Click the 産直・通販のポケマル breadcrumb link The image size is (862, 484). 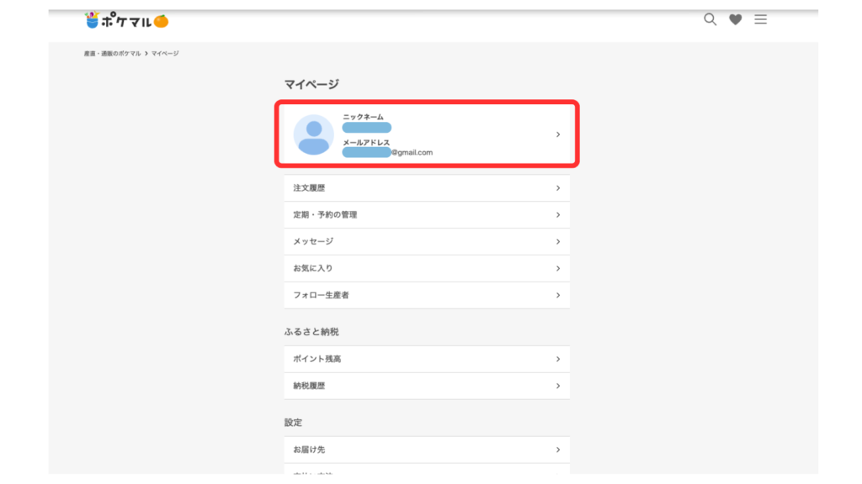tap(113, 54)
